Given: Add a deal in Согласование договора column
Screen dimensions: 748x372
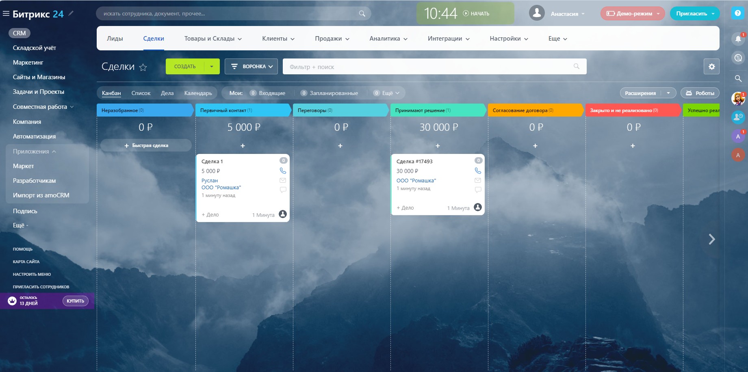Looking at the screenshot, I should [535, 145].
